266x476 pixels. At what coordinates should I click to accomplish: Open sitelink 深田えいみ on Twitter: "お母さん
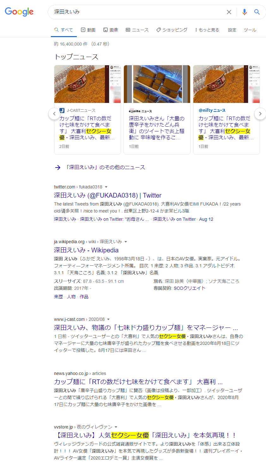114,219
